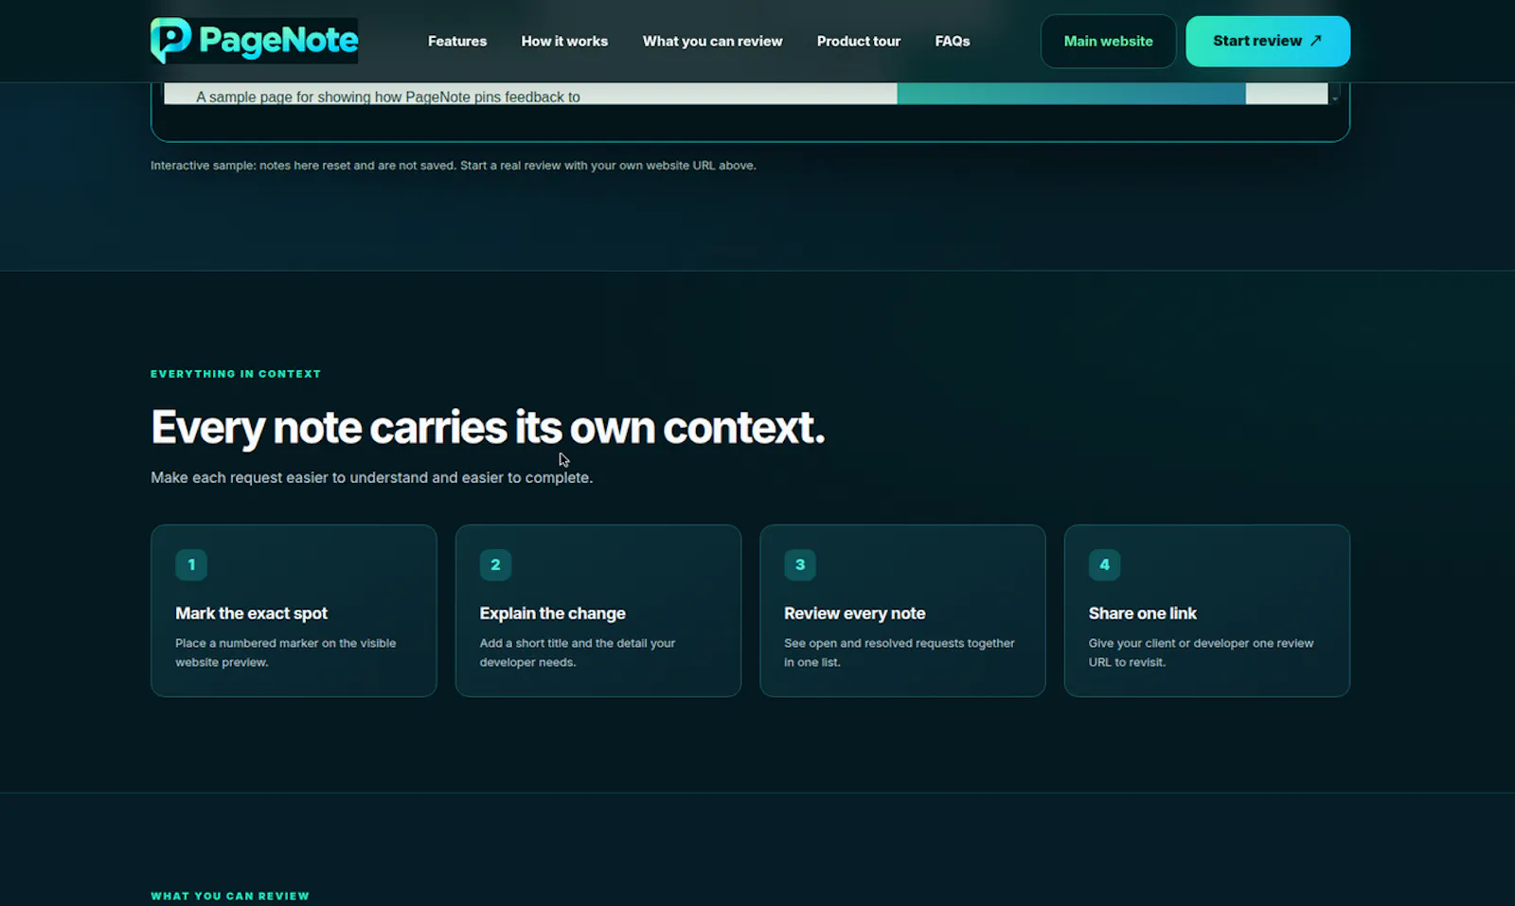Open the FAQs nav item

(x=953, y=41)
